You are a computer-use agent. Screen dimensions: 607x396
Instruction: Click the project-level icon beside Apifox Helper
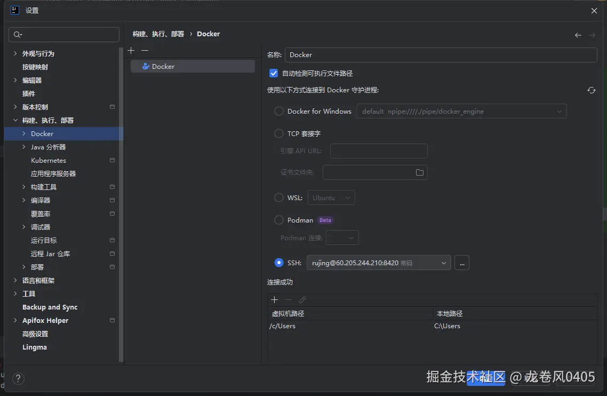[x=112, y=320]
